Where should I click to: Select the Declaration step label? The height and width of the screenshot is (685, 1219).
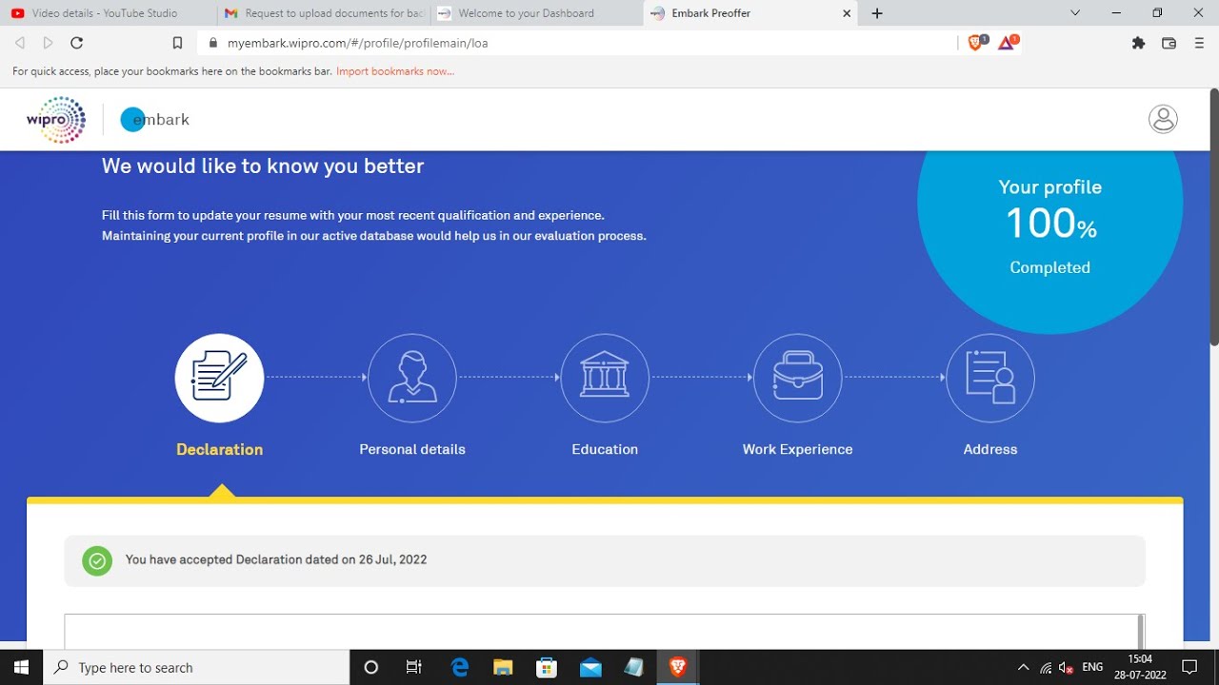tap(219, 449)
